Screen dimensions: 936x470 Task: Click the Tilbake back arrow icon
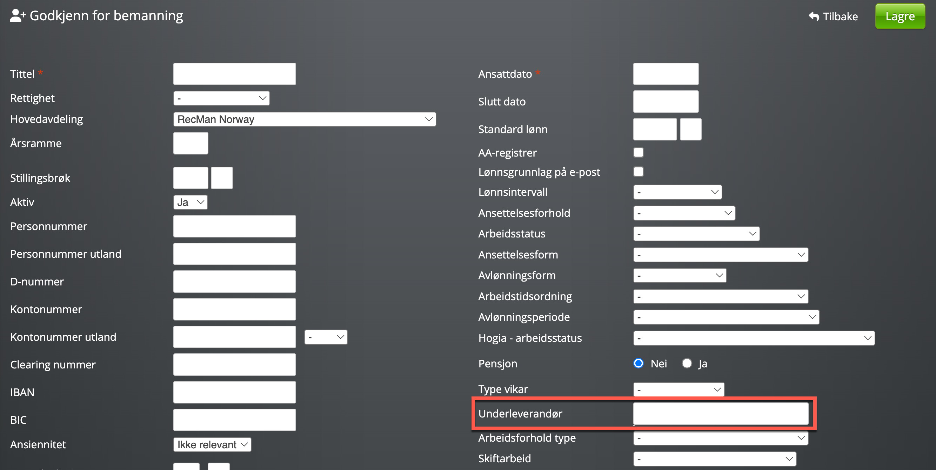pos(814,17)
